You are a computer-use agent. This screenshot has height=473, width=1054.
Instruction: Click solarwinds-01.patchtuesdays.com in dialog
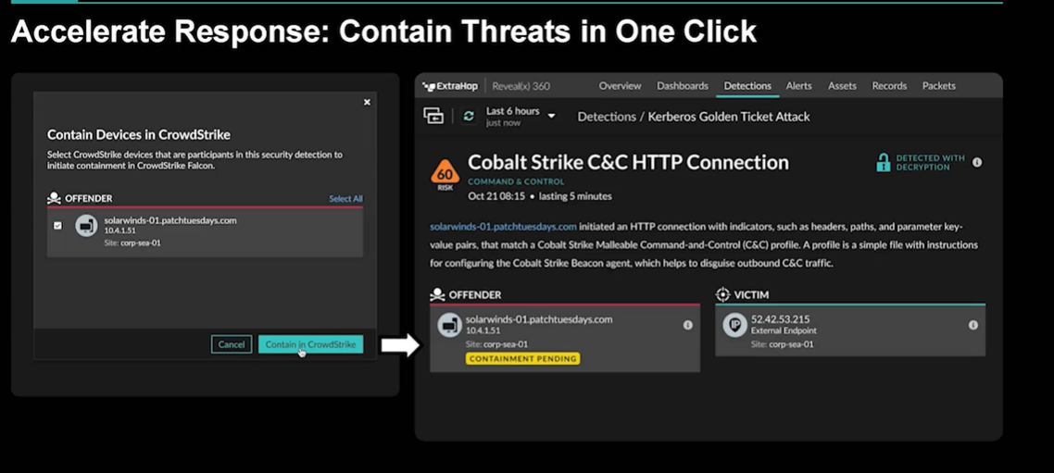pos(170,220)
